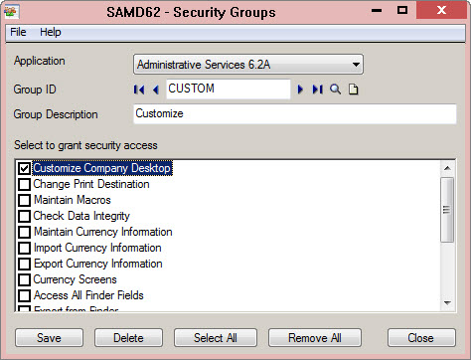Image resolution: width=471 pixels, height=360 pixels.
Task: Close window with title bar X
Action: tap(441, 10)
